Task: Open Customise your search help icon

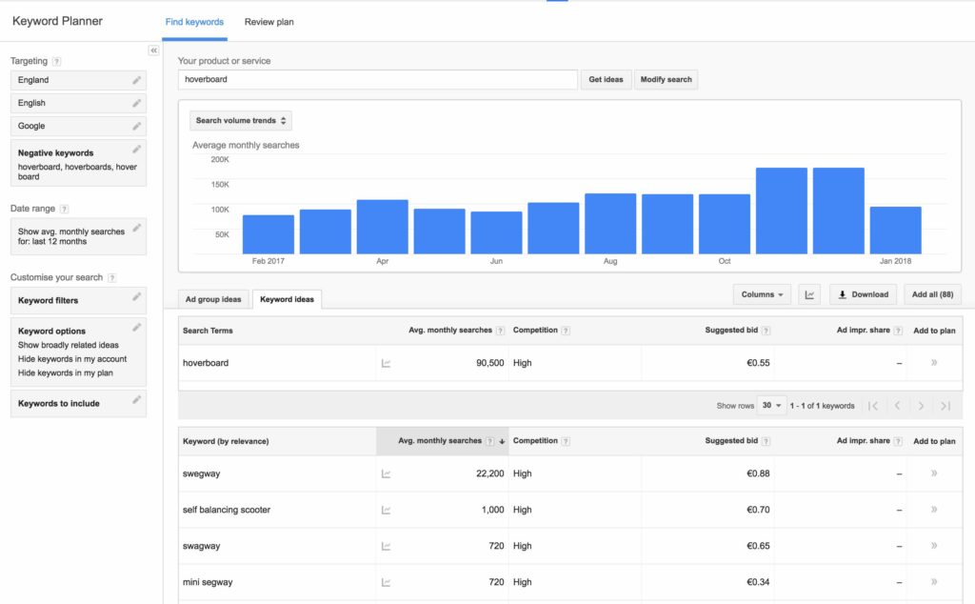Action: (x=112, y=278)
